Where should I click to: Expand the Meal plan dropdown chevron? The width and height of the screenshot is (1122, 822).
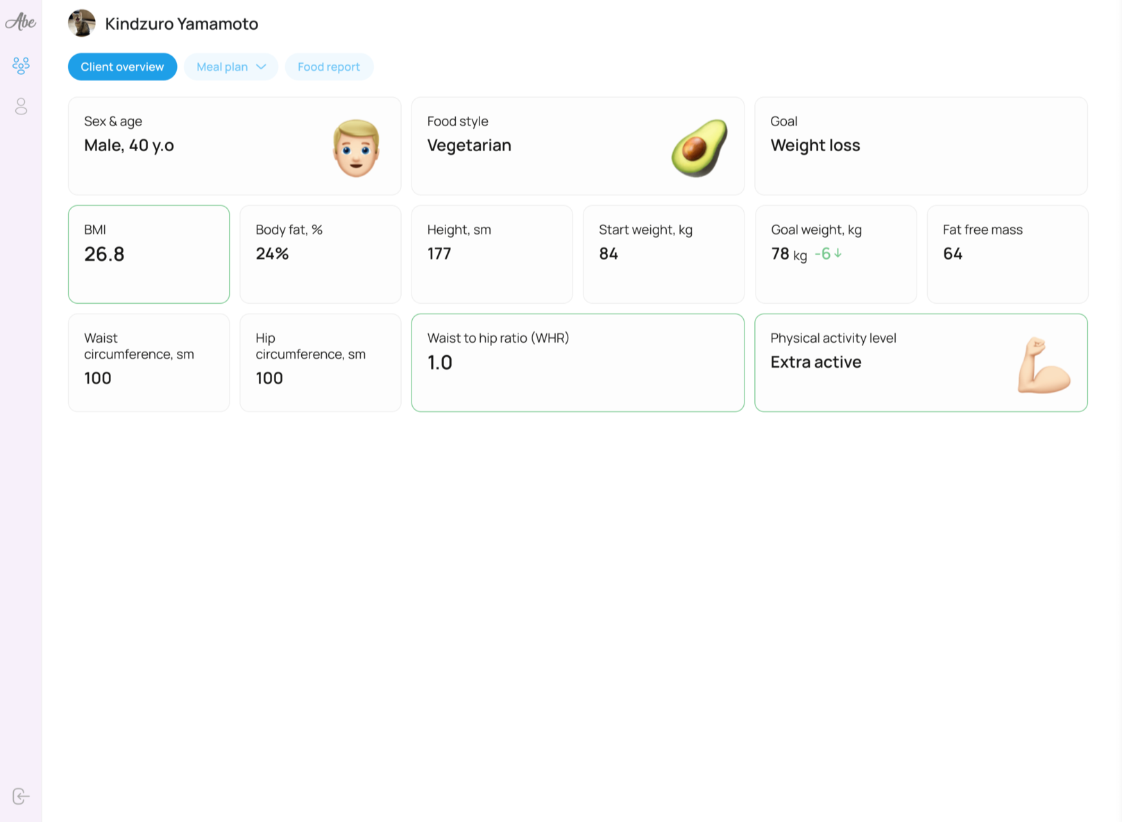coord(261,67)
